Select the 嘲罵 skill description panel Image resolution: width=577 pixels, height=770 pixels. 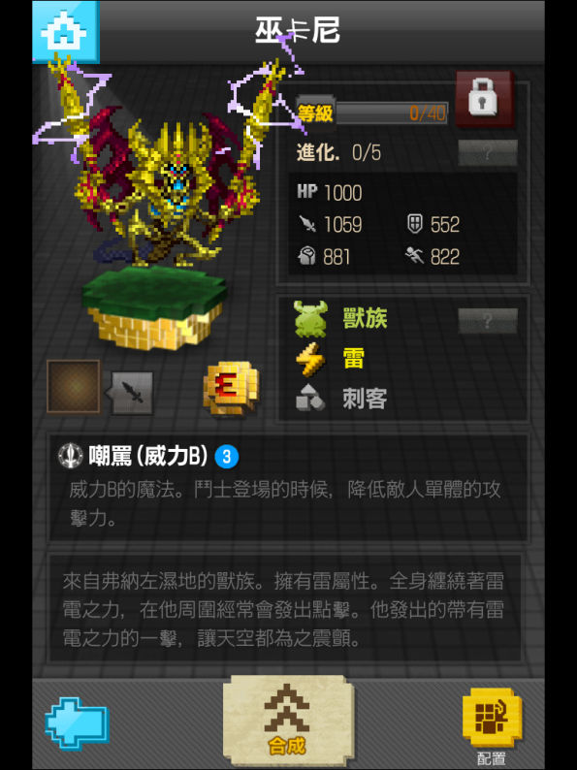coord(288,488)
